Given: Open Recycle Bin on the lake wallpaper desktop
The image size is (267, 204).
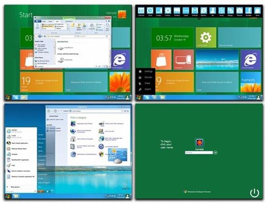Looking at the screenshot, I should coord(126,187).
